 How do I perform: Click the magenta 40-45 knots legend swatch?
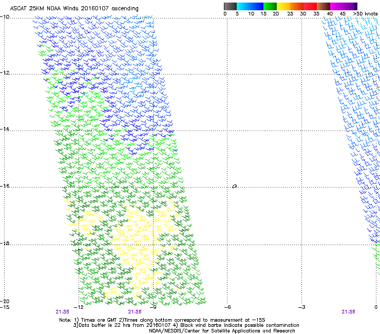coord(336,6)
